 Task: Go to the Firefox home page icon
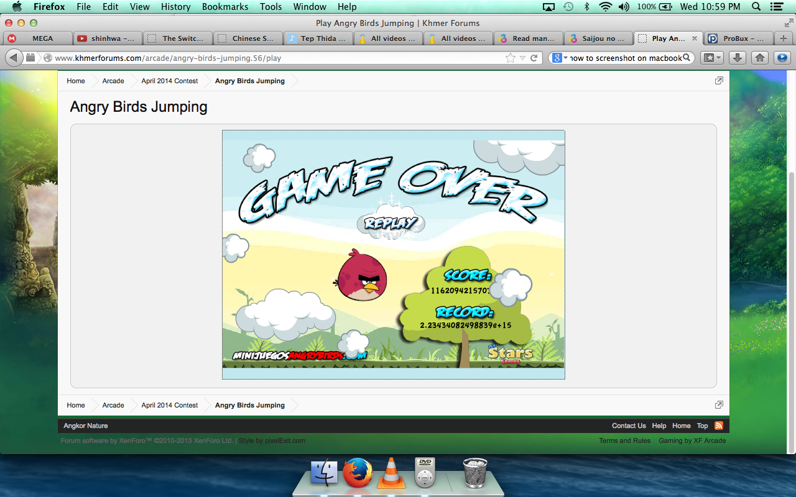pos(759,58)
